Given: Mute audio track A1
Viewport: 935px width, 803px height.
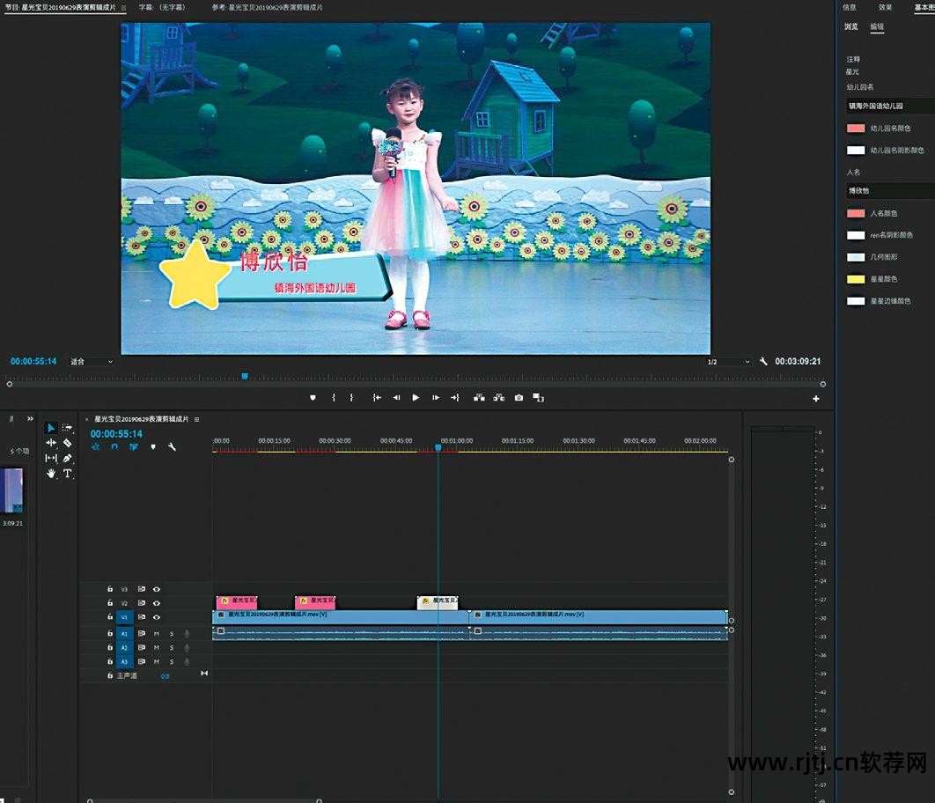Looking at the screenshot, I should [157, 634].
